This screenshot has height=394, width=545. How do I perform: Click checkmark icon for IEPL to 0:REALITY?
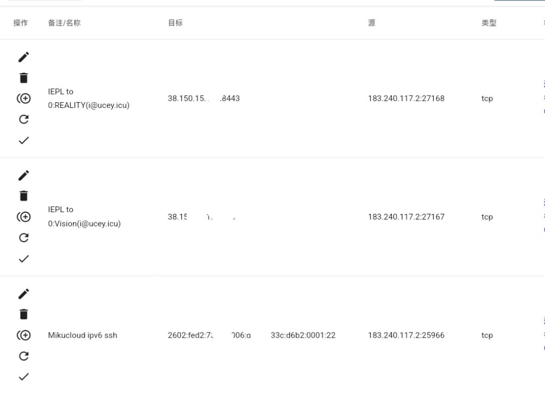[23, 140]
